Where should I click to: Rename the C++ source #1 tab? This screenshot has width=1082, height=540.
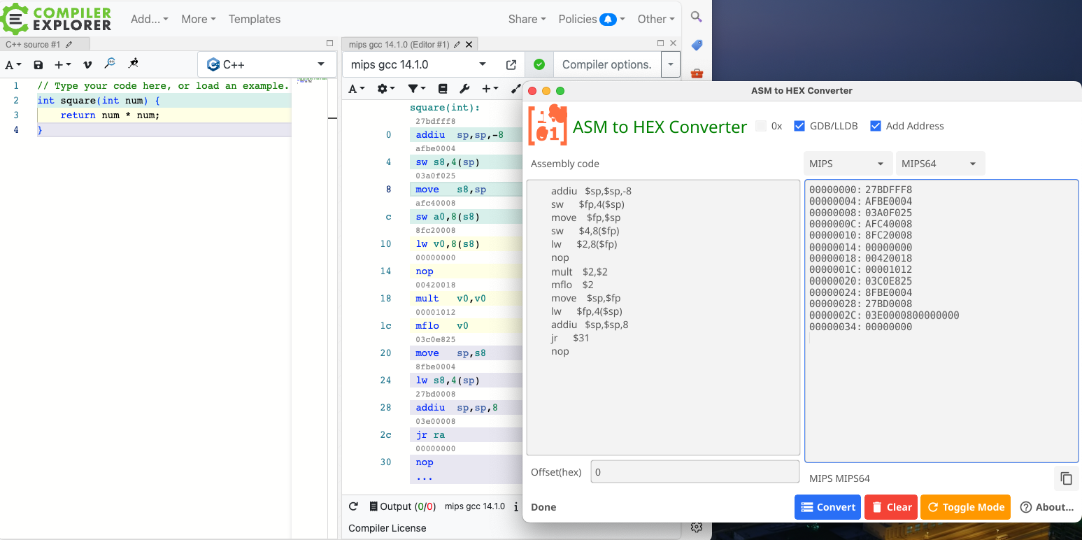point(69,44)
